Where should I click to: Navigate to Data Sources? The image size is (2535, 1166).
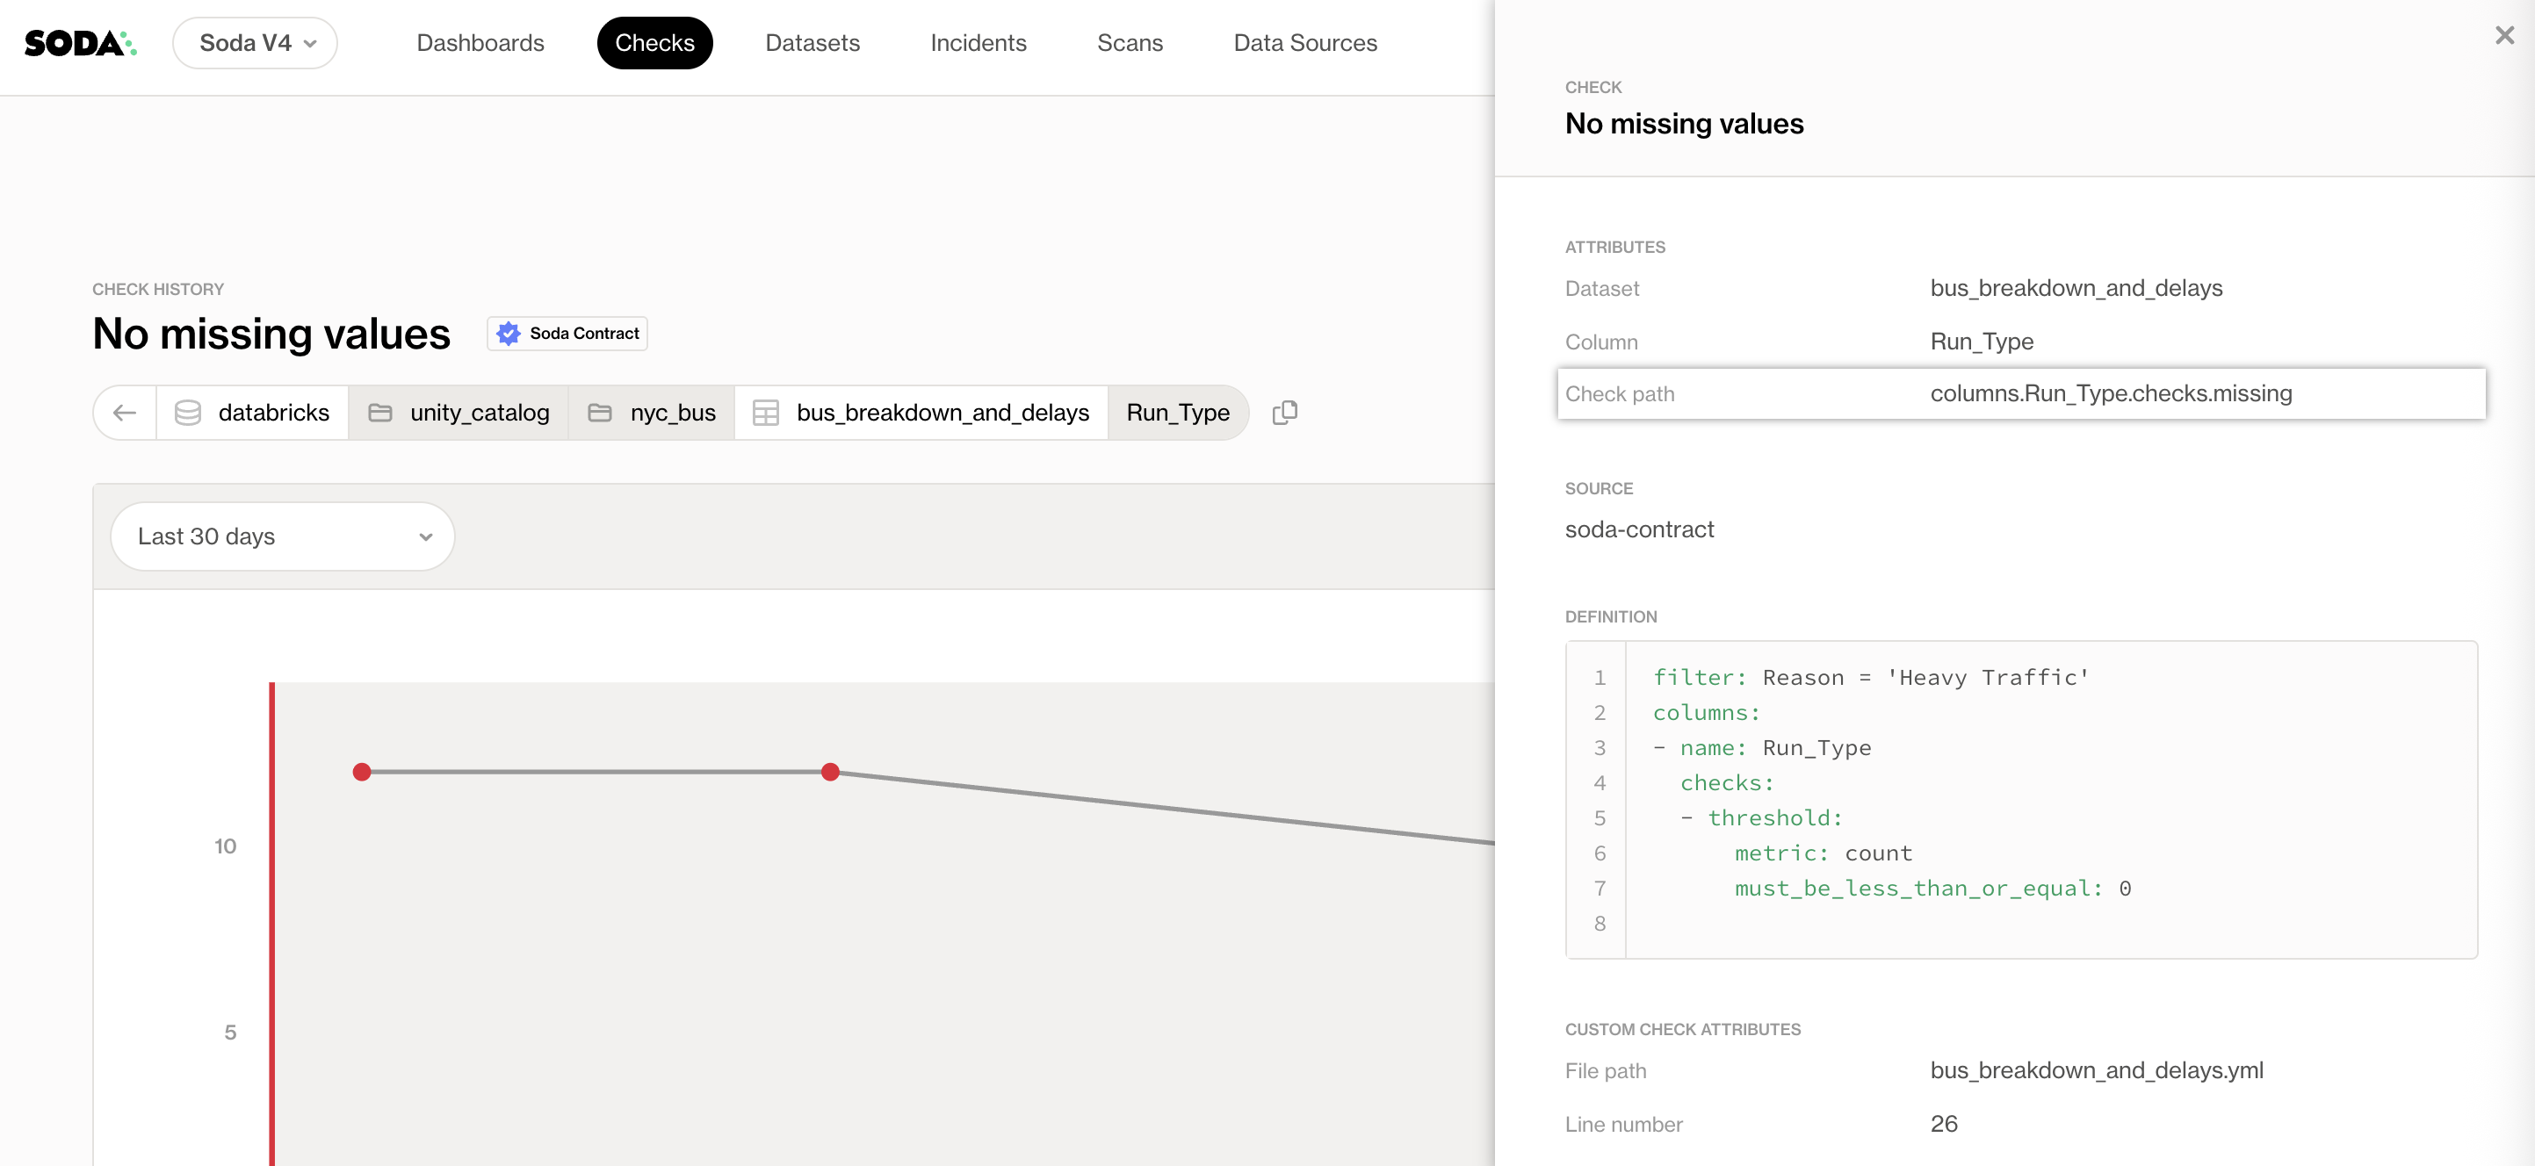click(x=1304, y=43)
